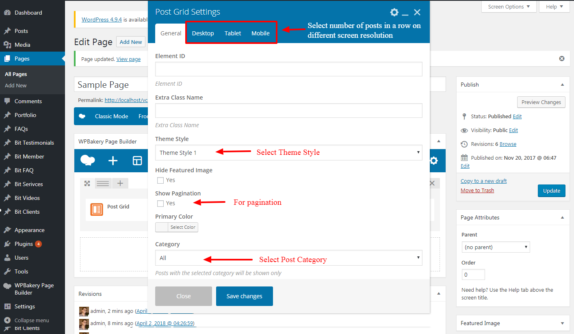Image resolution: width=574 pixels, height=334 pixels.
Task: Enable Show Pagination checkbox
Action: pyautogui.click(x=160, y=204)
